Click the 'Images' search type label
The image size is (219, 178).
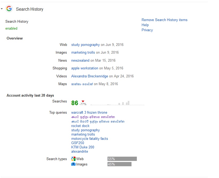(82, 164)
